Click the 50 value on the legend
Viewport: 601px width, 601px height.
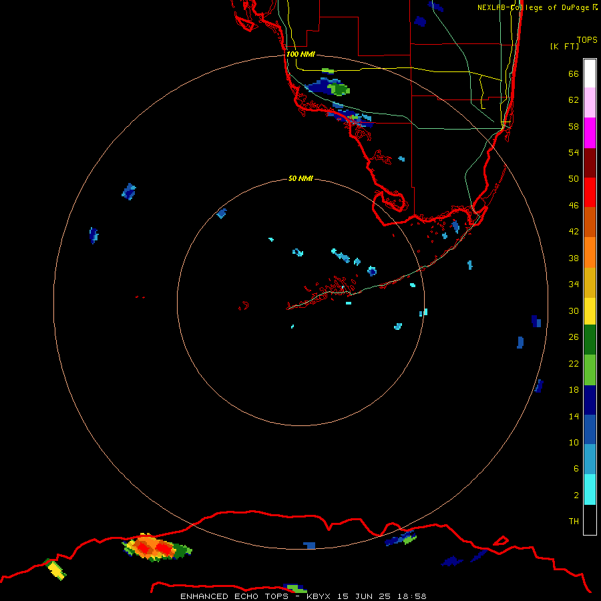(574, 179)
